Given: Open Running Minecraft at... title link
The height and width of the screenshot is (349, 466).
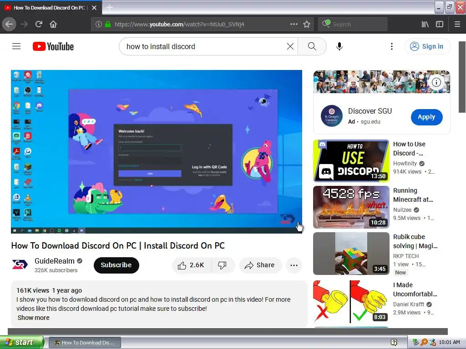Looking at the screenshot, I should point(413,194).
